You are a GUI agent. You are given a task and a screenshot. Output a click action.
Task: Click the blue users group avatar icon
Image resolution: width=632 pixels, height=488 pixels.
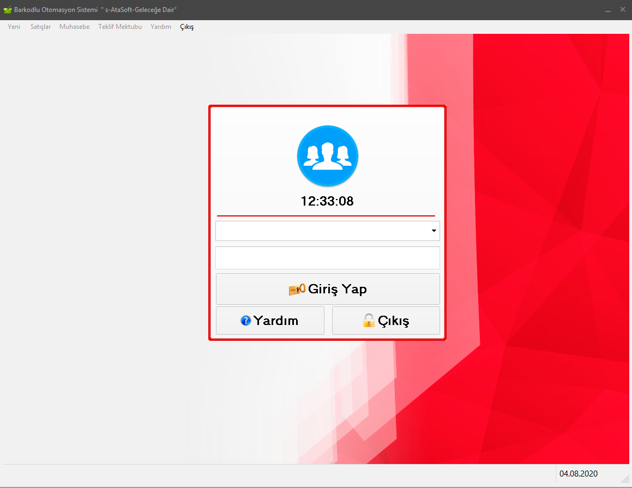pyautogui.click(x=327, y=156)
